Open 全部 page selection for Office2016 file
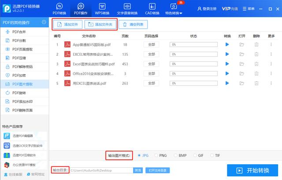 (x=151, y=74)
